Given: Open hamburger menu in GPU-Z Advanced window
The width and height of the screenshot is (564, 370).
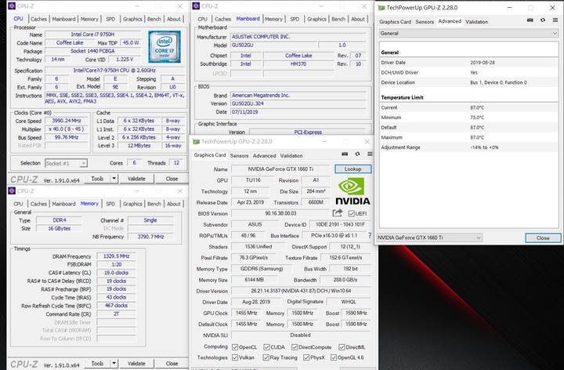Looking at the screenshot, I should [555, 20].
